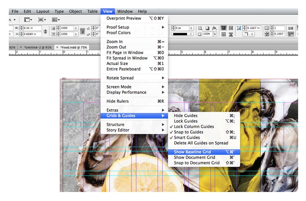
Task: Open the Screen Mode icon in toolbar
Action: tap(42, 20)
